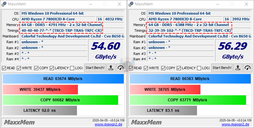
Task: Click the WRITE 39437 MByte/s bar
Action: (x=40, y=90)
